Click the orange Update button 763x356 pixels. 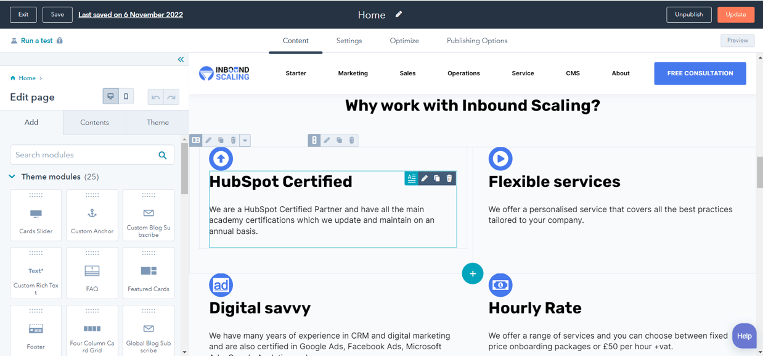[736, 14]
